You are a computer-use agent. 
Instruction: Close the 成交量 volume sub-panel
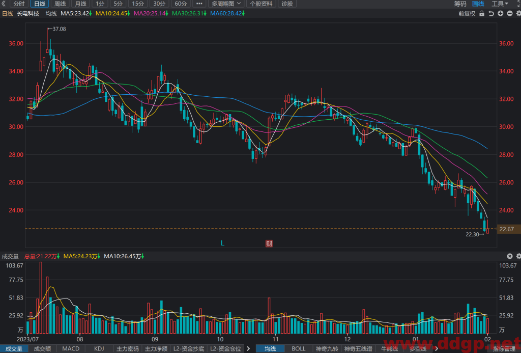(x=510, y=256)
